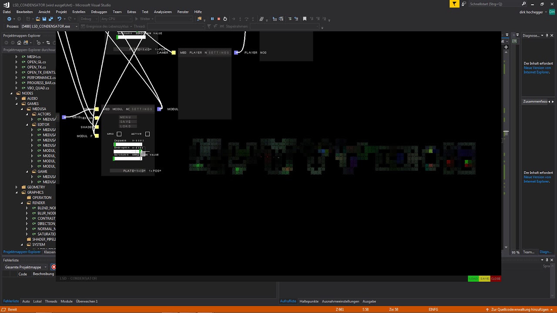Click the find-in-files toolbar icon
The height and width of the screenshot is (313, 557).
pos(199,19)
